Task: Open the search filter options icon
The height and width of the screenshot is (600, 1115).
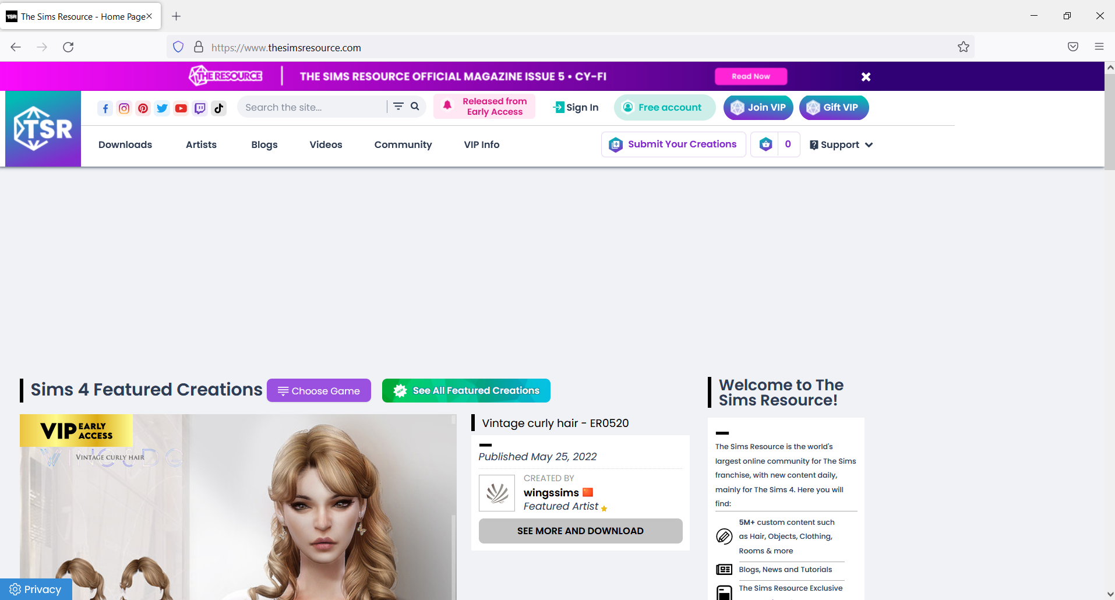Action: (x=398, y=107)
